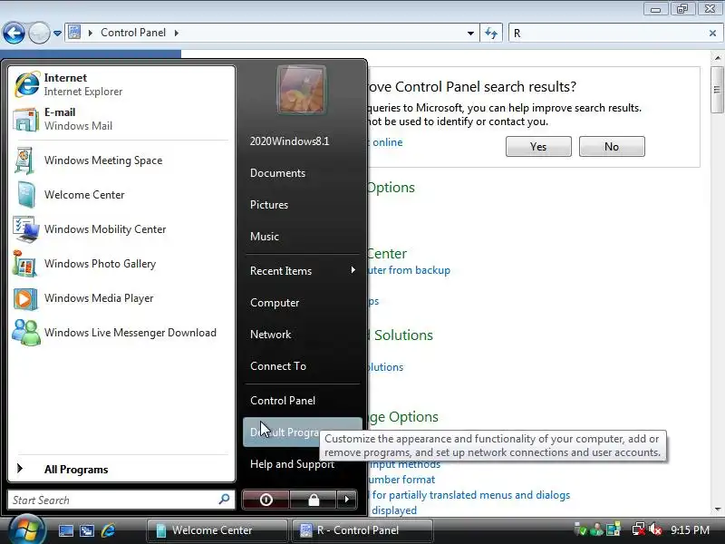Open Documents from Start menu

(x=302, y=173)
